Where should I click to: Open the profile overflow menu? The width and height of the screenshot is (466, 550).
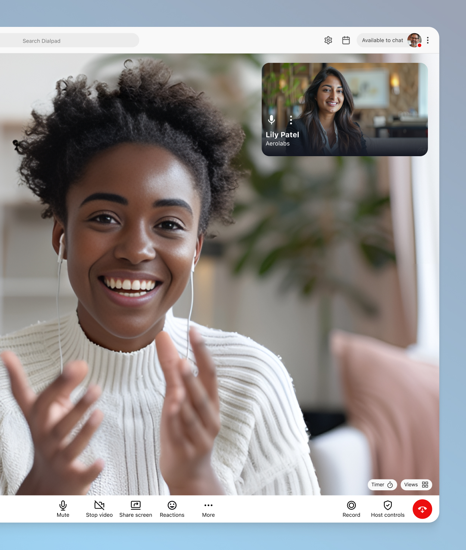428,40
